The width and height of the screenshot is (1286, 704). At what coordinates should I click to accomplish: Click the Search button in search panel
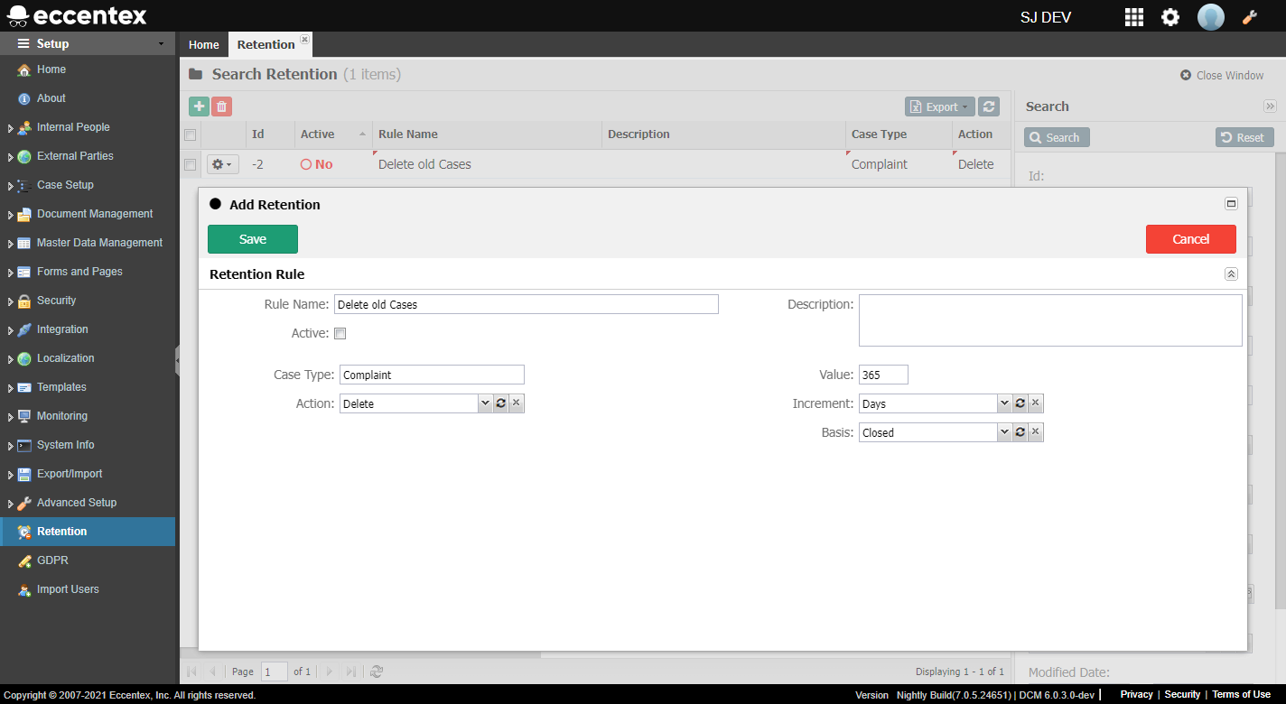1057,137
